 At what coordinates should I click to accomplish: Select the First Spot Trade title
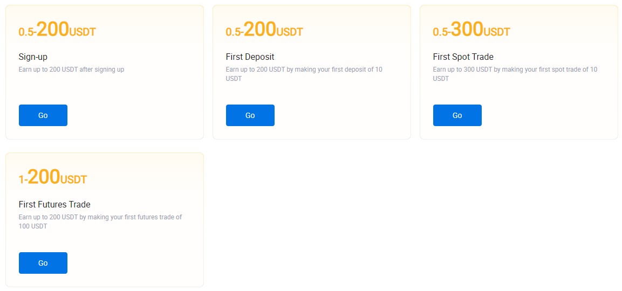pyautogui.click(x=463, y=57)
